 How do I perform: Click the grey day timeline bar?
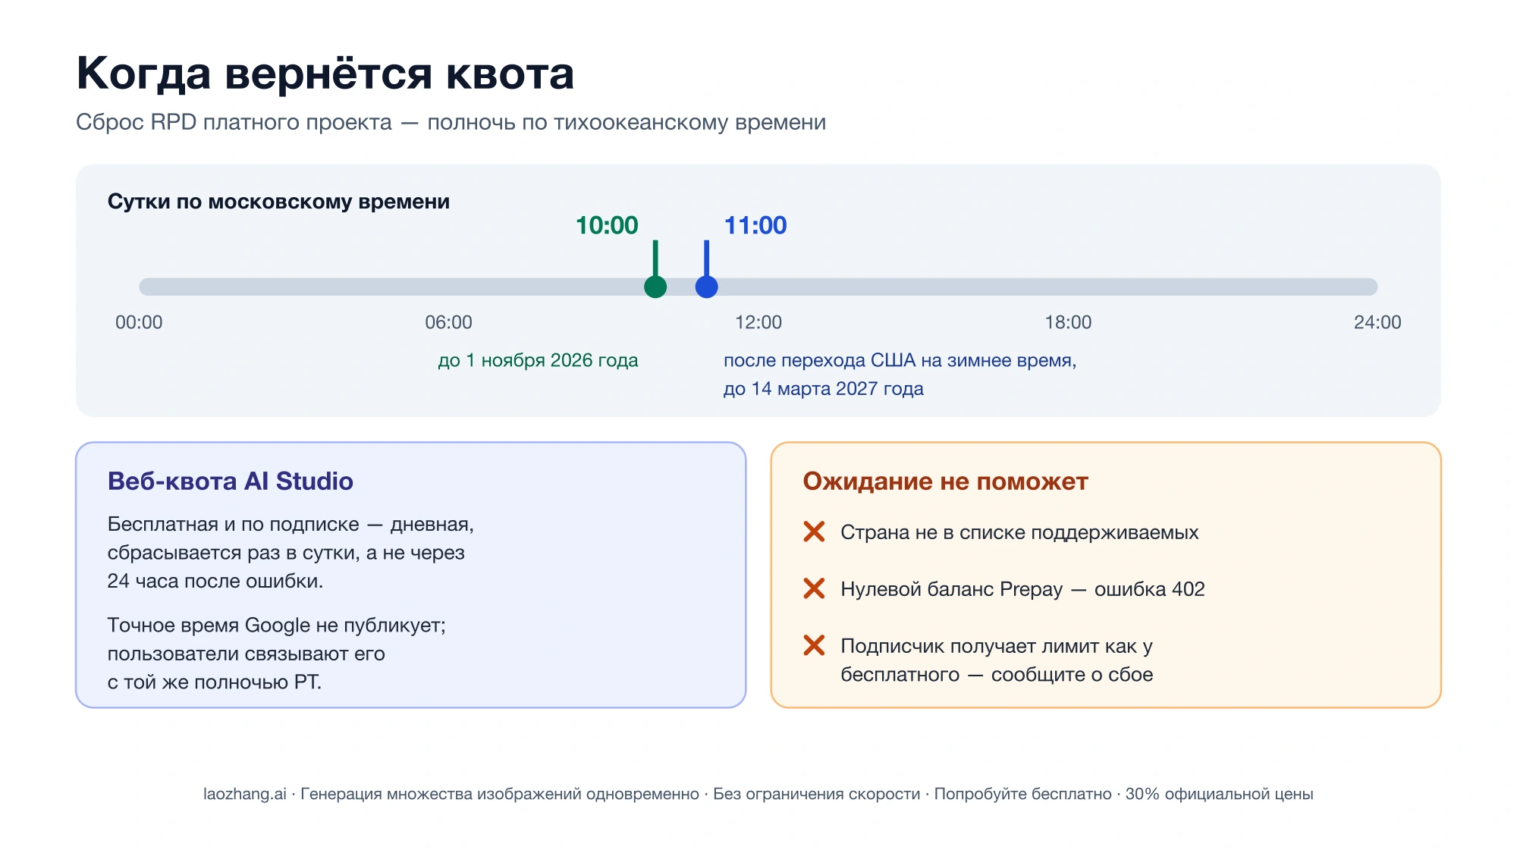758,287
